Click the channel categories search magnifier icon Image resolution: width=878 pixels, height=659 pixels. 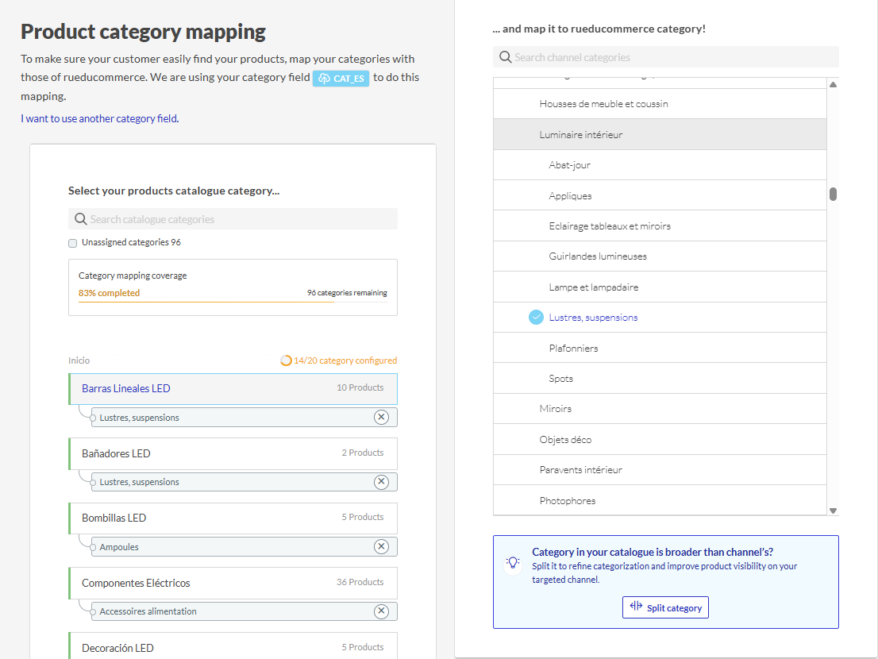coord(505,57)
